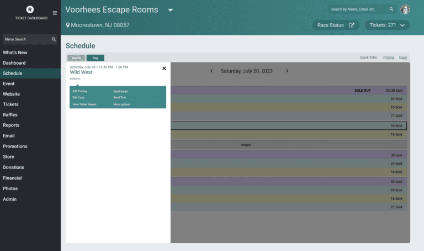Image resolution: width=424 pixels, height=251 pixels.
Task: Open the Pricing quick link
Action: point(389,57)
